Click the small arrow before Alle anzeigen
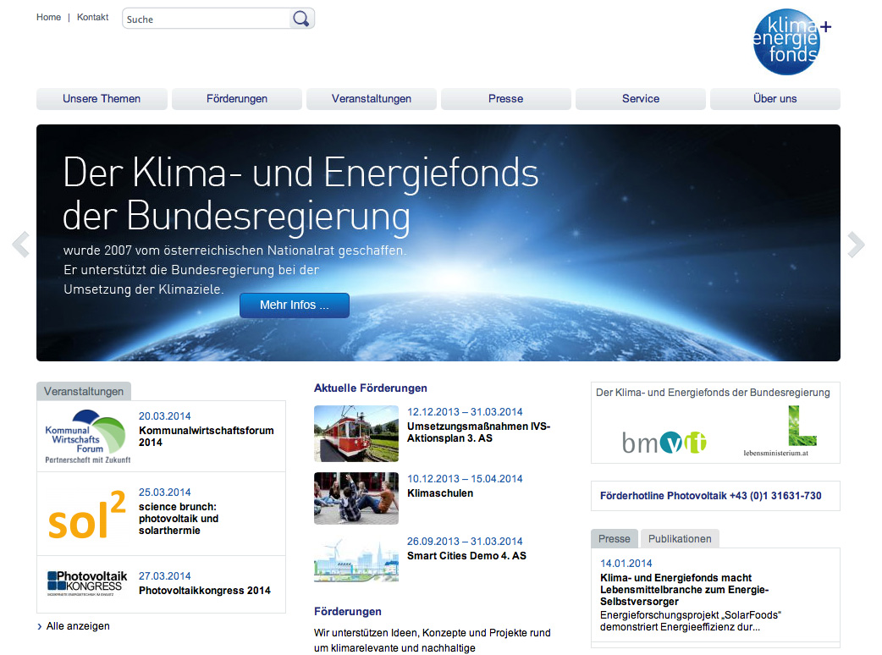 click(x=40, y=626)
